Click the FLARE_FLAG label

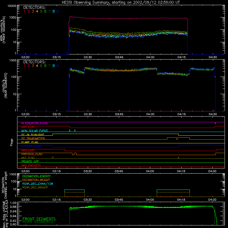click(x=30, y=142)
